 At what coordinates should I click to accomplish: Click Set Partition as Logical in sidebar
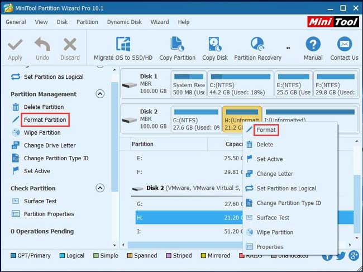[x=54, y=77]
